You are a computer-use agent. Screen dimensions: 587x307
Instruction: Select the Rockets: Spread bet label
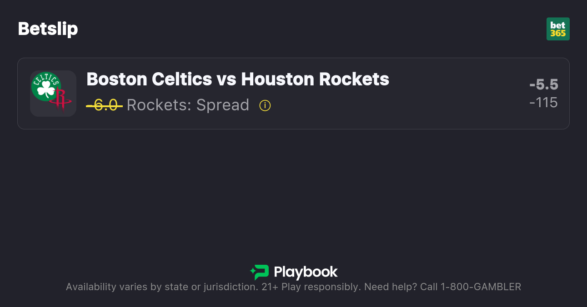tap(188, 105)
